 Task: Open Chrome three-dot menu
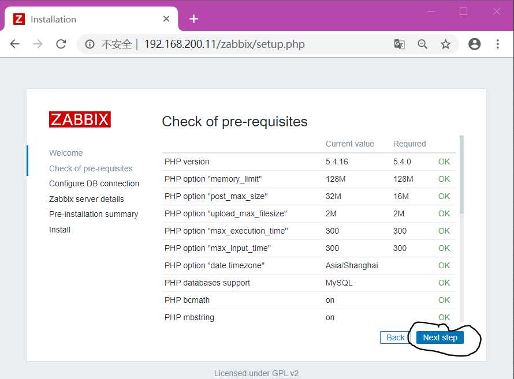tap(498, 44)
